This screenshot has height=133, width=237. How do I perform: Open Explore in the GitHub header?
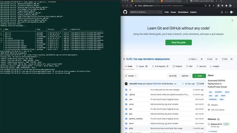click(x=193, y=12)
